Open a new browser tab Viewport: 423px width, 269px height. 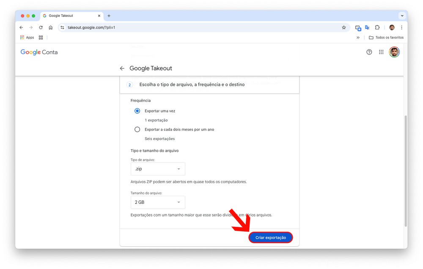click(109, 16)
